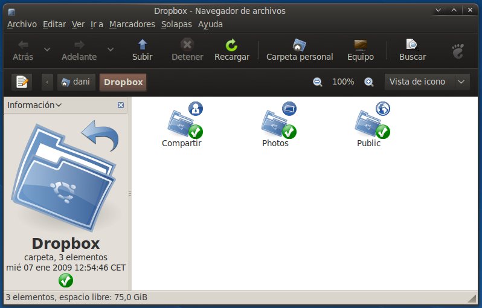The height and width of the screenshot is (308, 482).
Task: Close the Información side pane
Action: [121, 105]
